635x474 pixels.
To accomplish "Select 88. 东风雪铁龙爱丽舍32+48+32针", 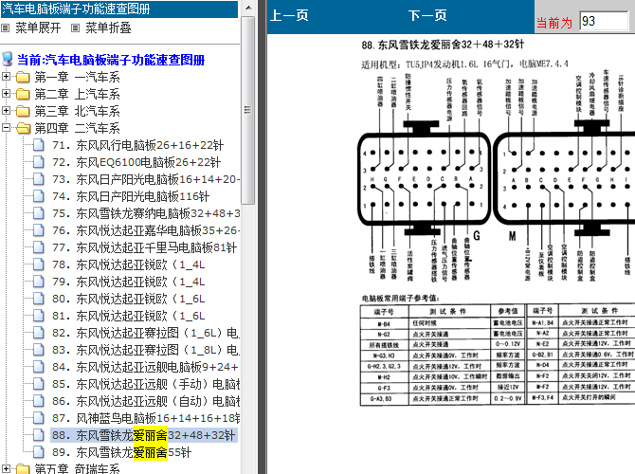I will coord(144,435).
